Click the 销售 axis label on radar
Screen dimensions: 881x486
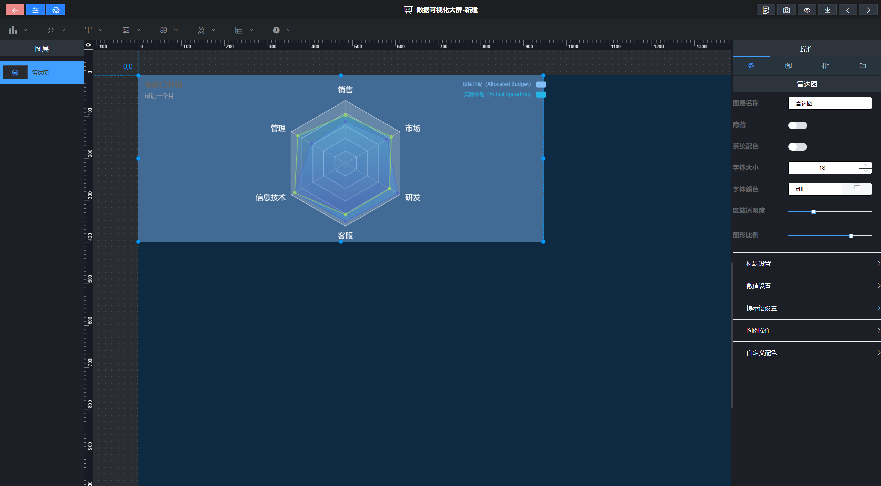345,90
